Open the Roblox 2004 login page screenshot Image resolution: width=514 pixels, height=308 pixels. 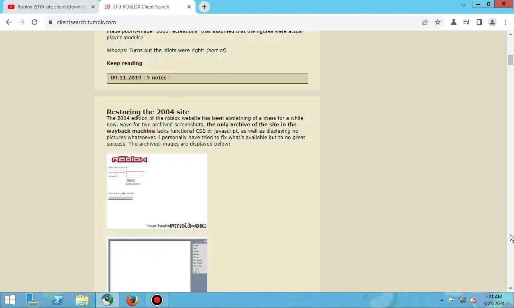click(157, 191)
